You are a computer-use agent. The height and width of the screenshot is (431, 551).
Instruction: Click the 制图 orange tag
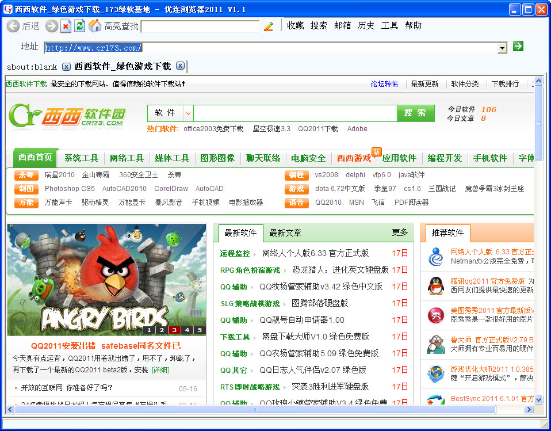click(26, 189)
